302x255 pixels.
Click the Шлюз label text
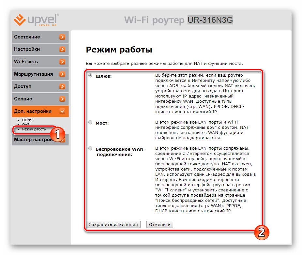coord(104,76)
